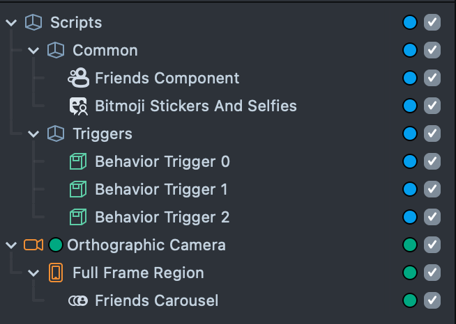
Task: Collapse the Triggers folder chevron
Action: tap(33, 133)
